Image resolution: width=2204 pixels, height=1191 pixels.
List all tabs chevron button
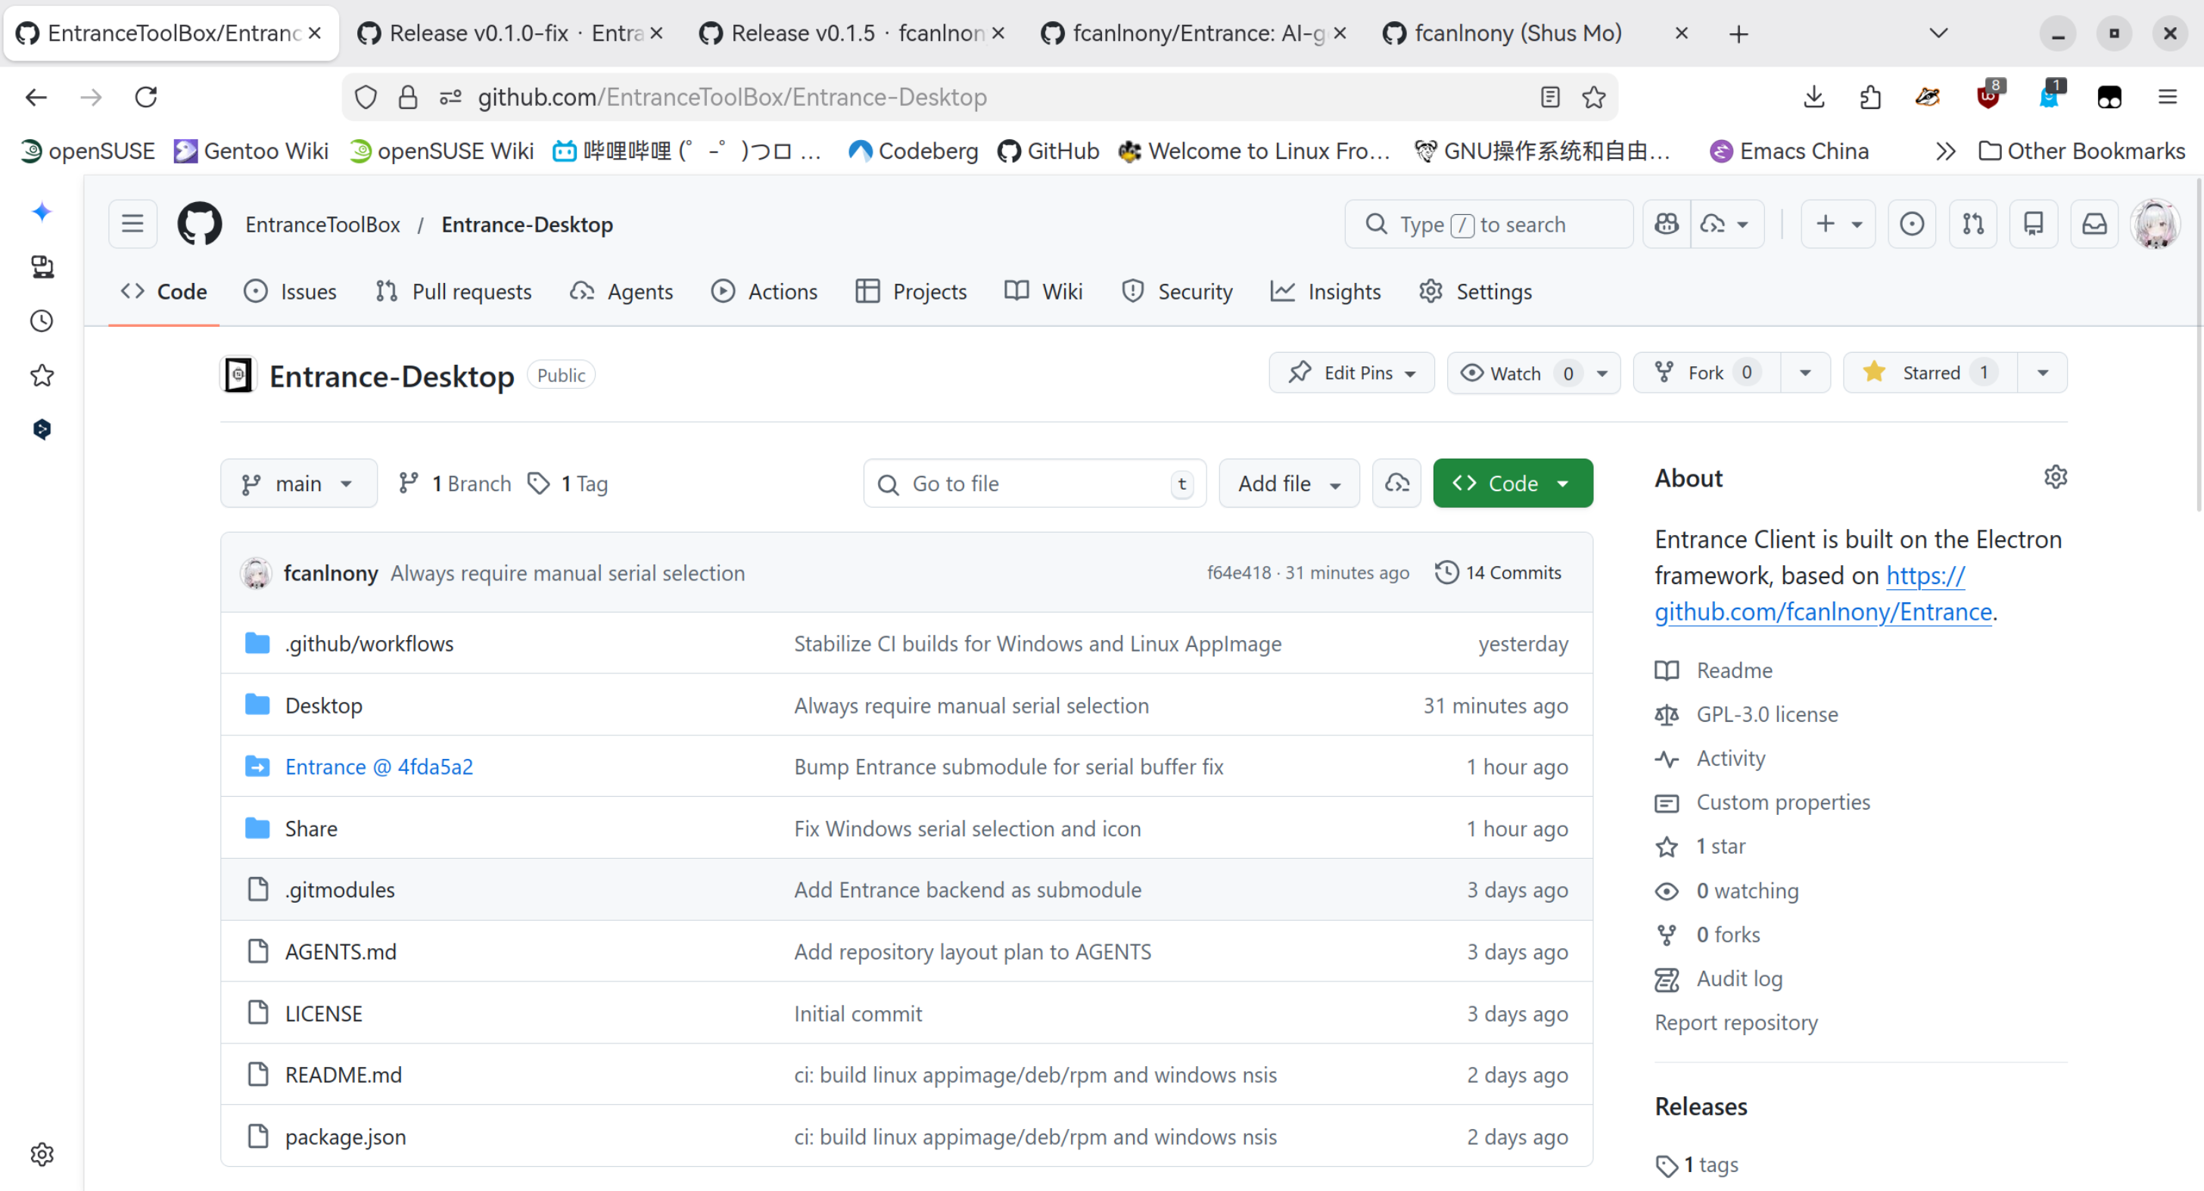tap(1939, 33)
